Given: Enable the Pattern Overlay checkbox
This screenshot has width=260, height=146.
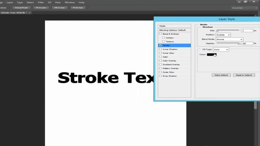Looking at the screenshot, I should [x=160, y=68].
